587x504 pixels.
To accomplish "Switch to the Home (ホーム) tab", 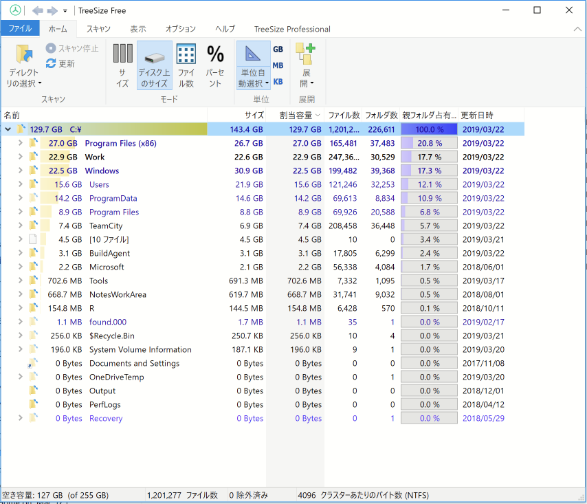I will click(58, 29).
